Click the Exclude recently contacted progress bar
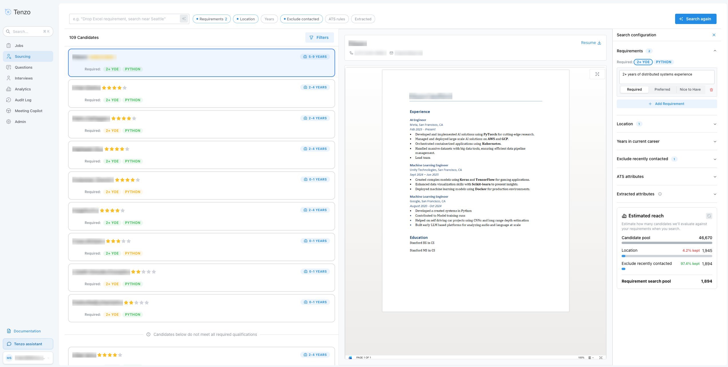728x367 pixels. [x=623, y=269]
